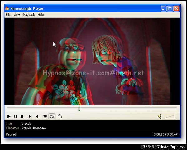
Task: Open the Playback menu
Action: click(29, 15)
